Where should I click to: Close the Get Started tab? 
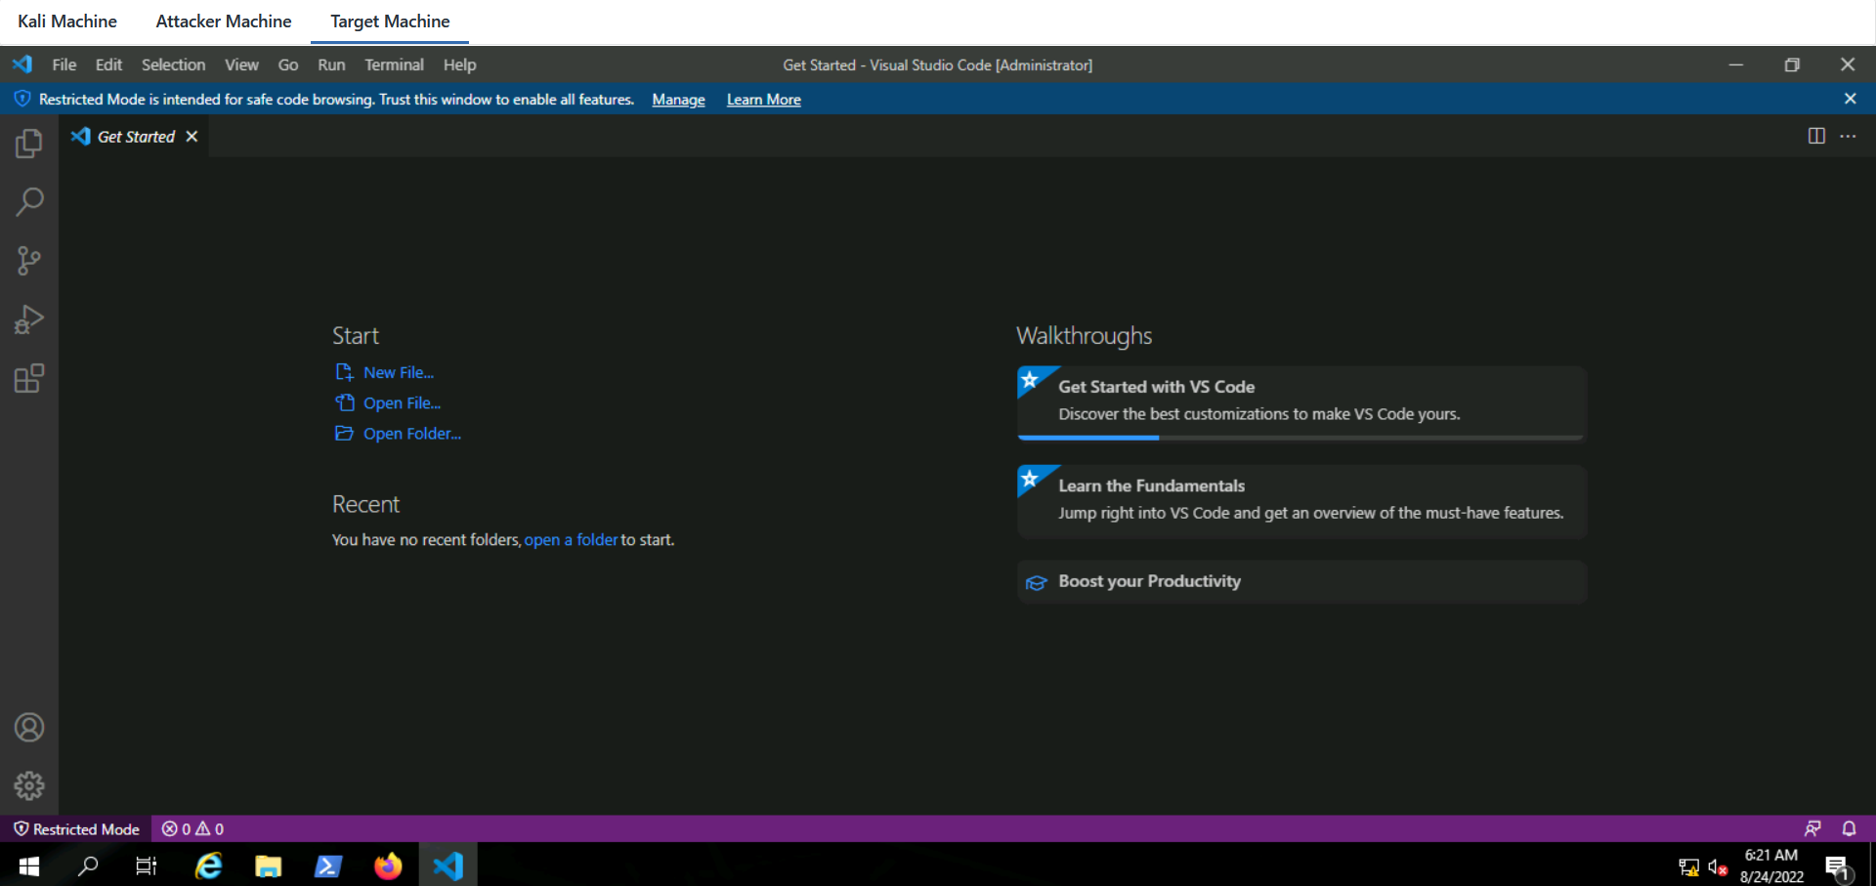[x=192, y=137]
